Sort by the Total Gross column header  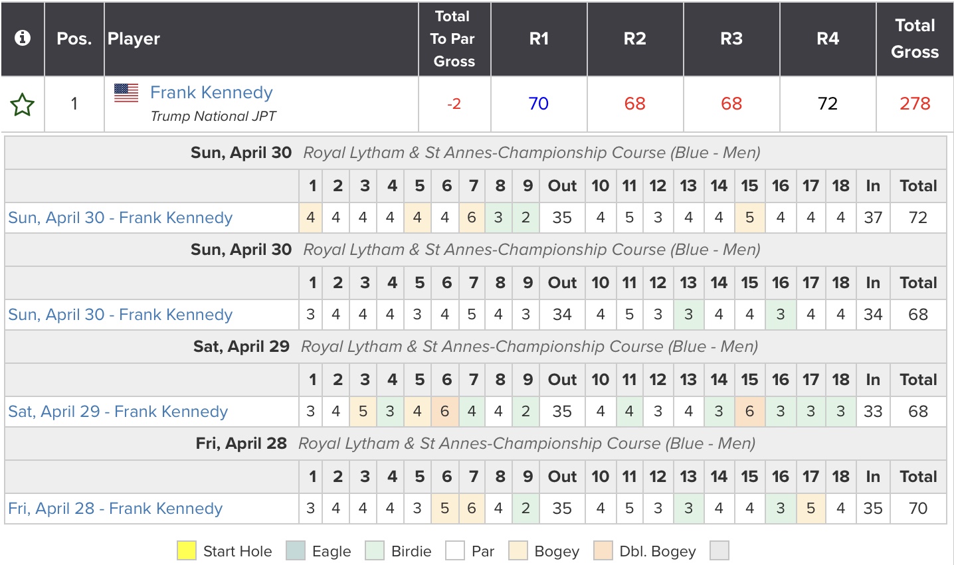[x=915, y=39]
